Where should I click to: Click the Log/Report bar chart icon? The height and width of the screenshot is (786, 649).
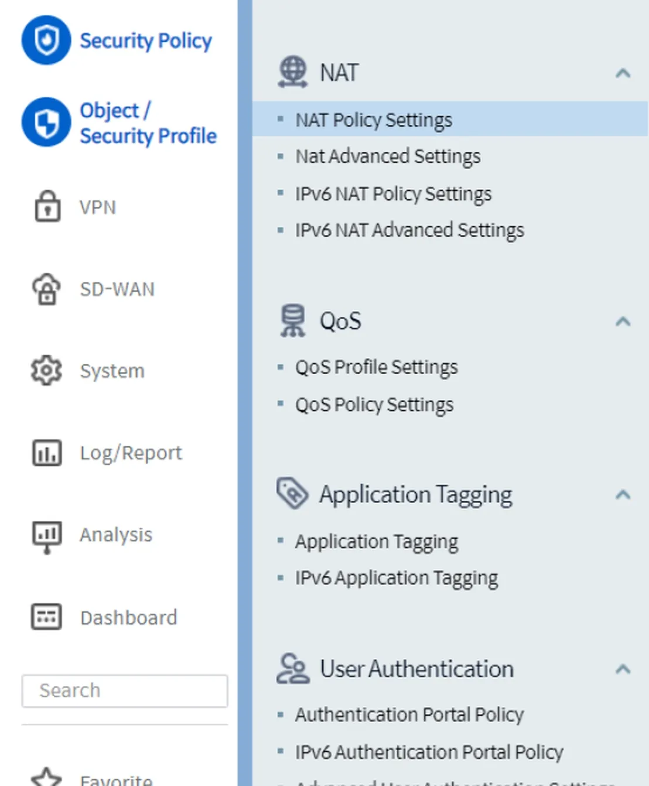click(x=46, y=453)
